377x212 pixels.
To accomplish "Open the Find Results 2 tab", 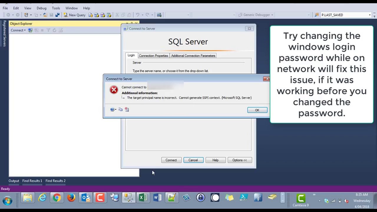I will (55, 181).
